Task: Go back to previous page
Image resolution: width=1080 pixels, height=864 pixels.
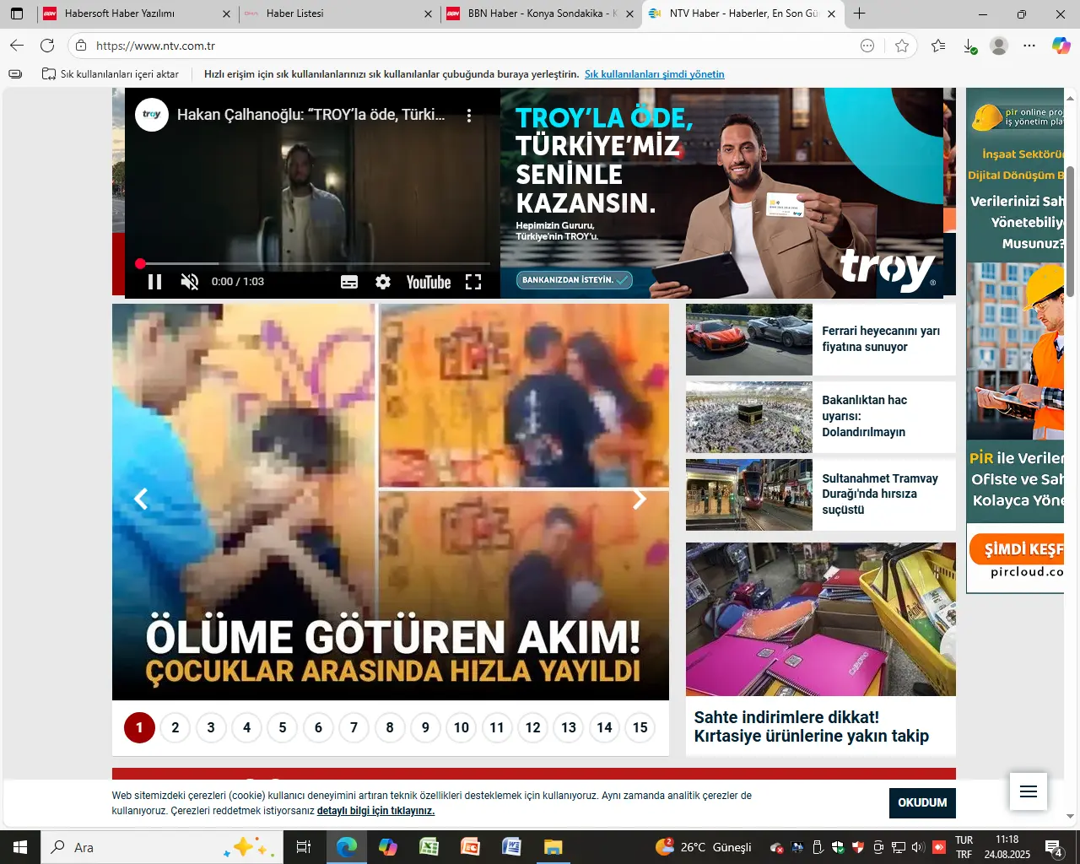Action: 17,46
